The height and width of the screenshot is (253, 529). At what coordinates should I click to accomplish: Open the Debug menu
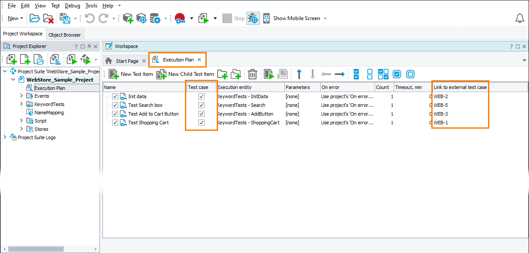click(72, 5)
